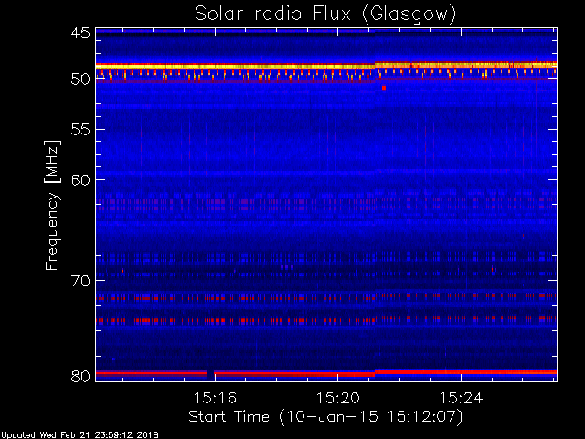Click the light blue band near 59 MHz
Viewport: 585px width, 439px height.
[274, 172]
